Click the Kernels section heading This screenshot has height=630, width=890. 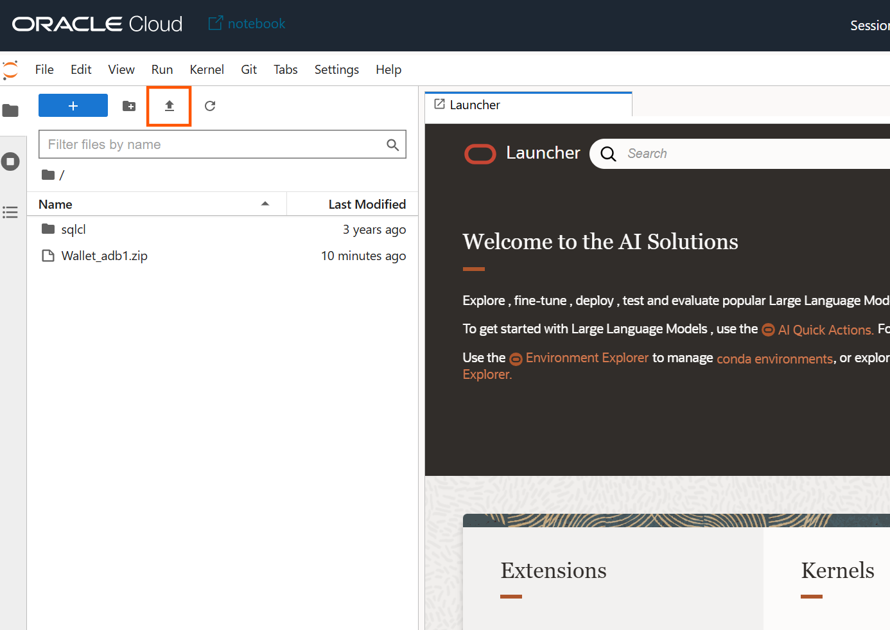coord(837,570)
